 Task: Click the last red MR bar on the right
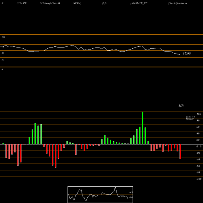coord(180,151)
